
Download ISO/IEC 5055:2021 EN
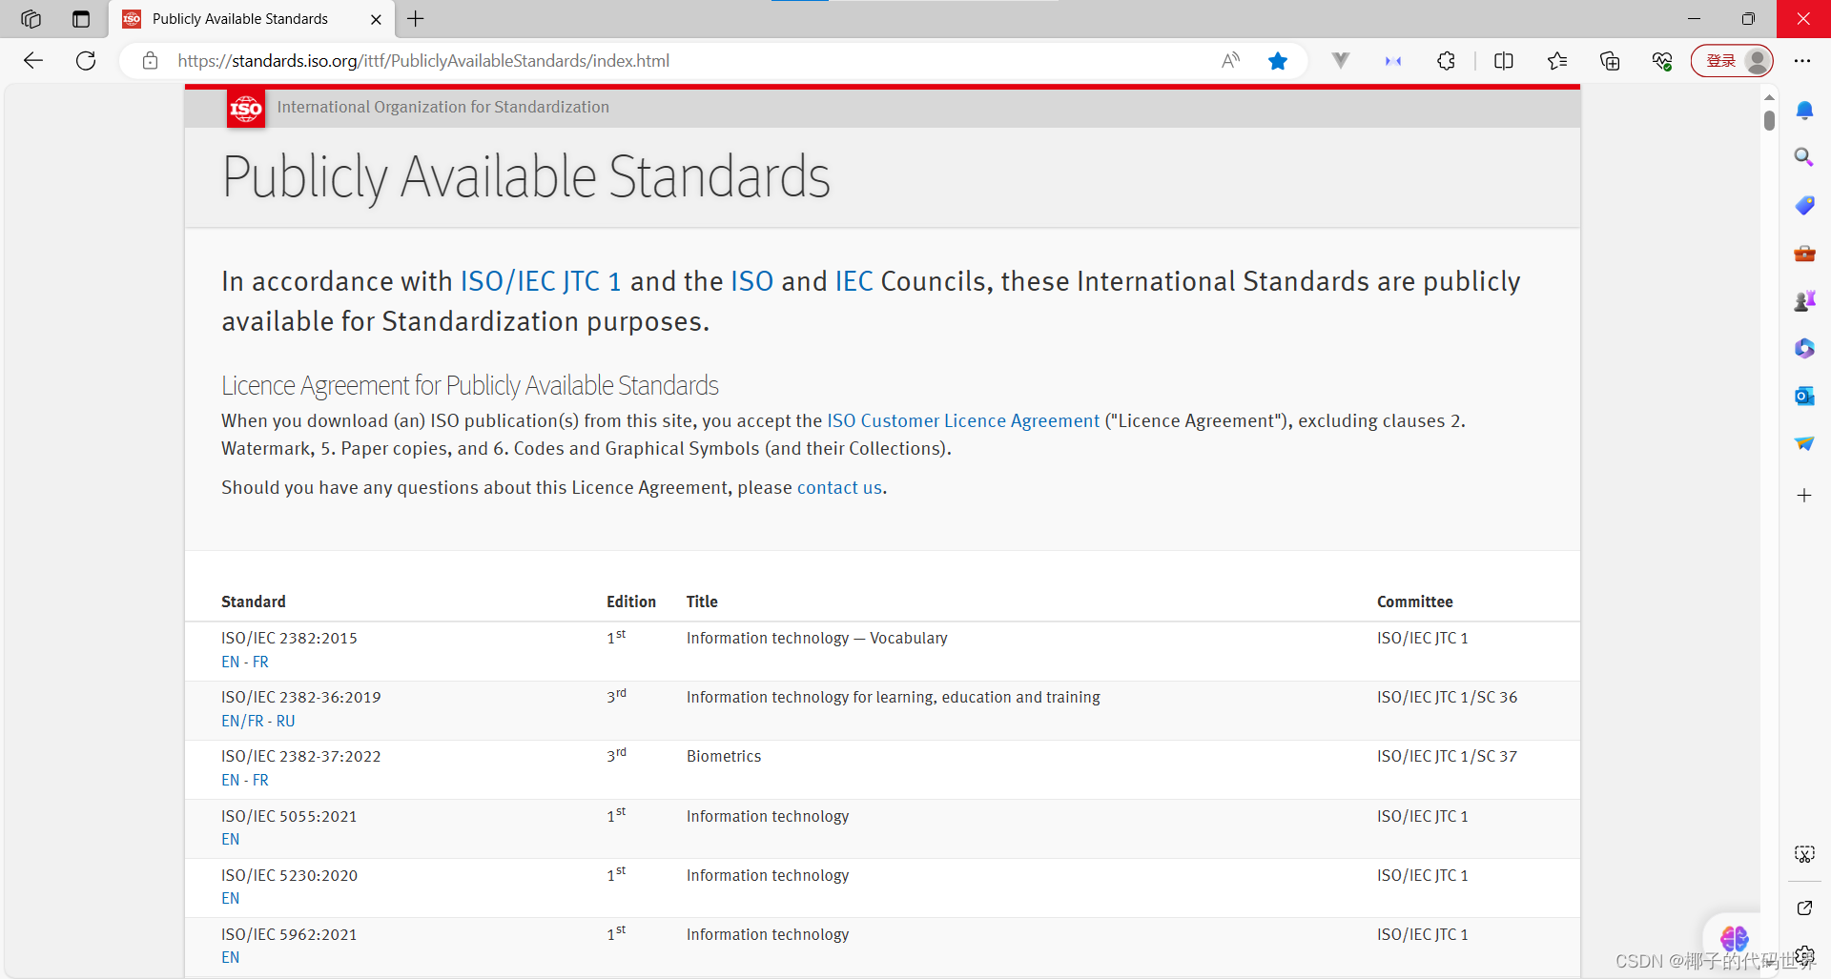tap(231, 839)
